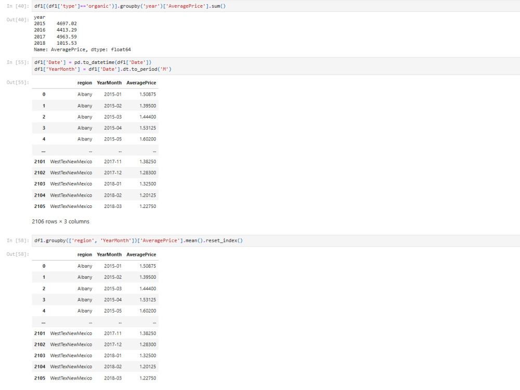Image resolution: width=520 pixels, height=390 pixels.
Task: Click the Out[55] prompt label
Action: (x=18, y=83)
